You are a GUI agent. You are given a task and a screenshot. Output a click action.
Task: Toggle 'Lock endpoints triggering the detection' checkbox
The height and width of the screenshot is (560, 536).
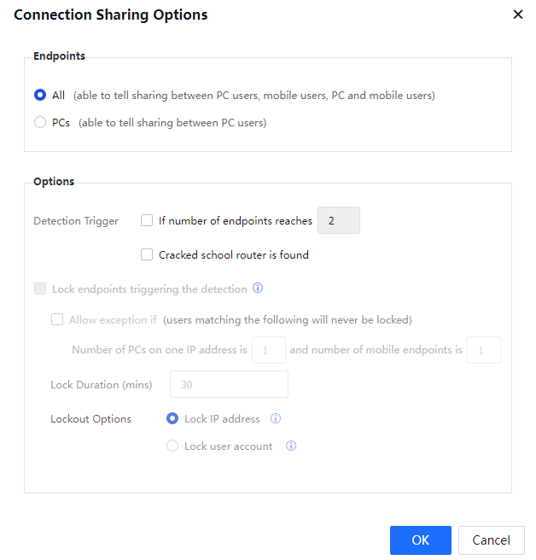coord(40,289)
